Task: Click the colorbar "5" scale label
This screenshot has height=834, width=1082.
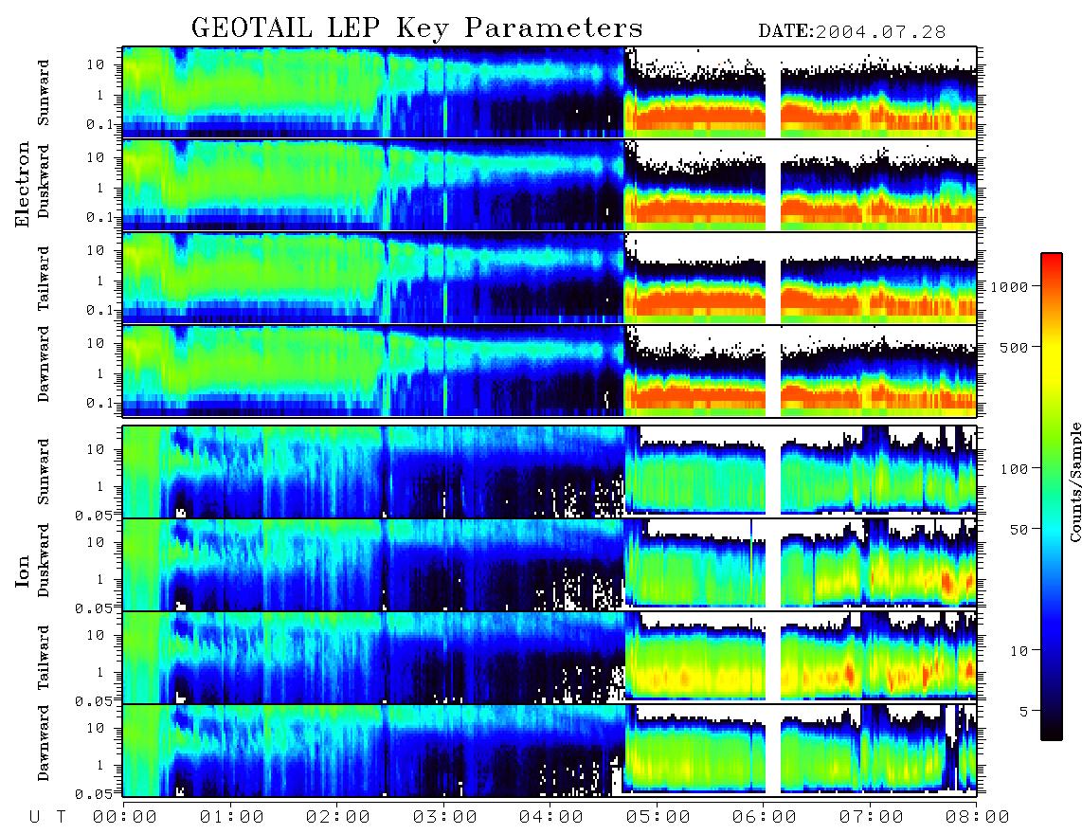Action: [1023, 711]
